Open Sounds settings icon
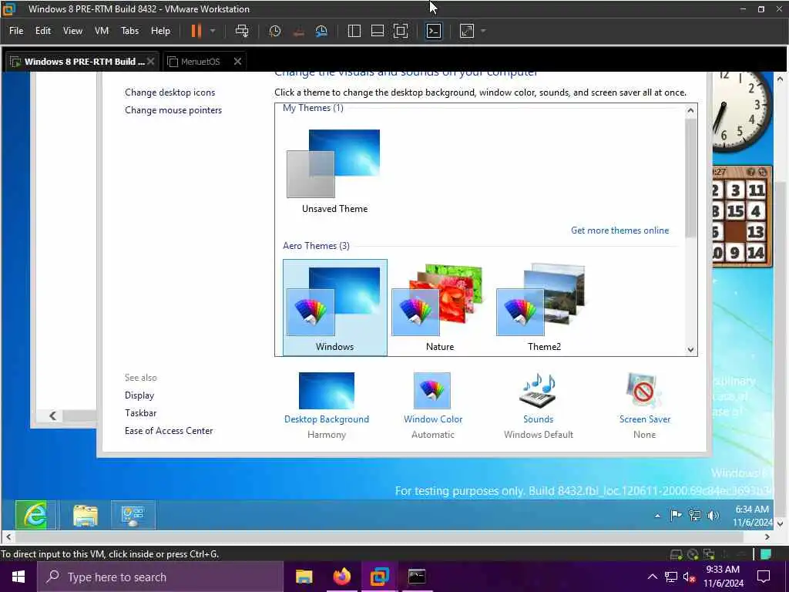789x592 pixels. 538,391
